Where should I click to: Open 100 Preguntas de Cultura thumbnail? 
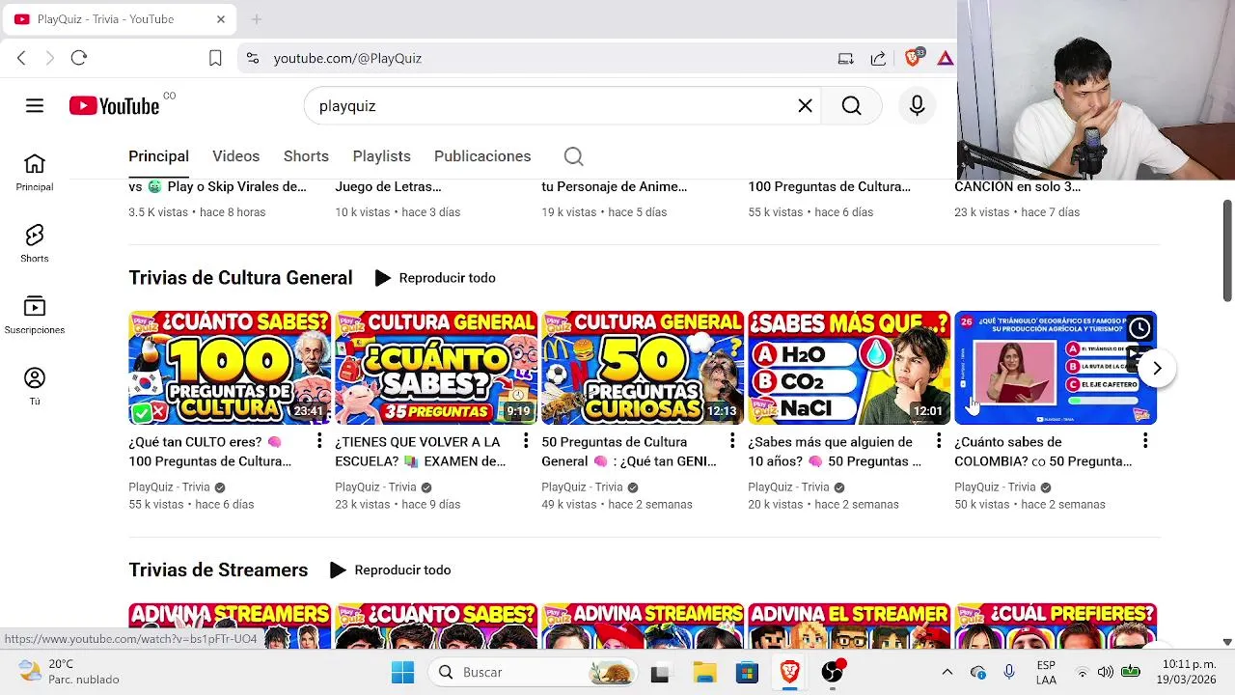(230, 368)
